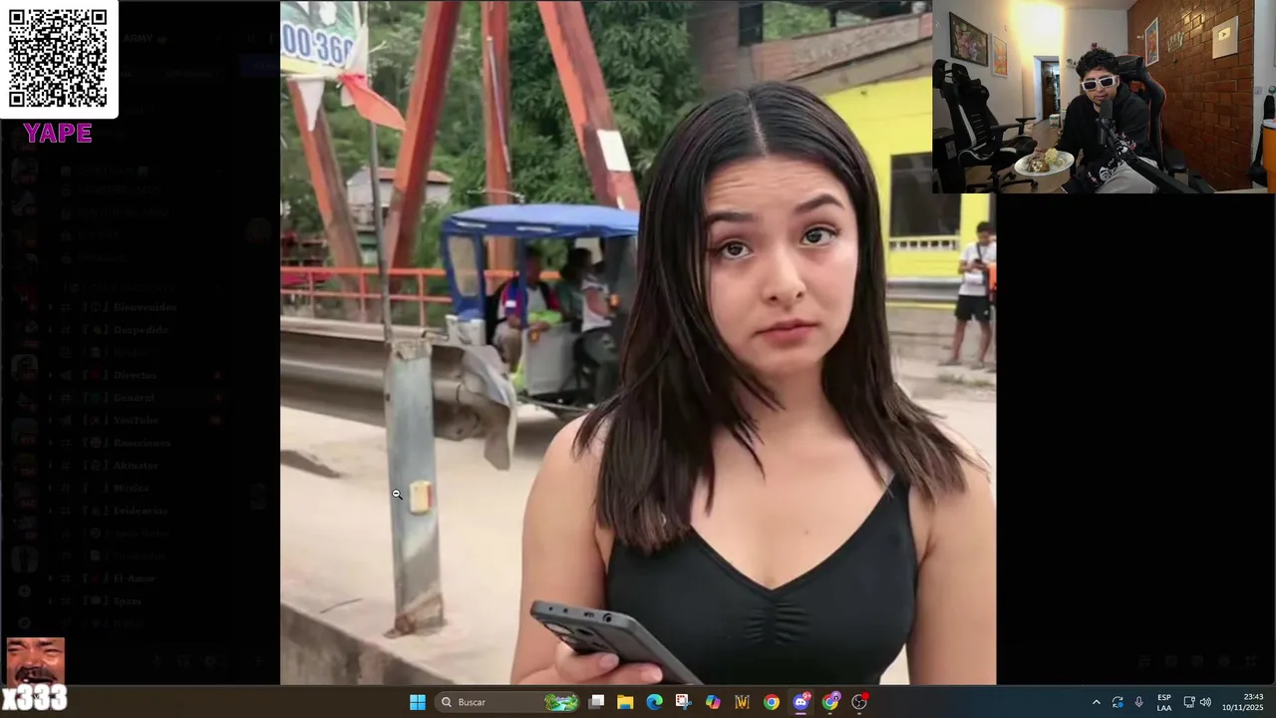Switch to Discord taskbar icon with badge
1276x718 pixels.
800,702
